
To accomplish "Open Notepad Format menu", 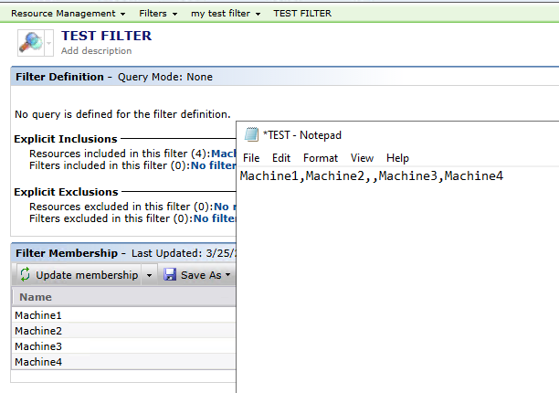I will pos(320,158).
